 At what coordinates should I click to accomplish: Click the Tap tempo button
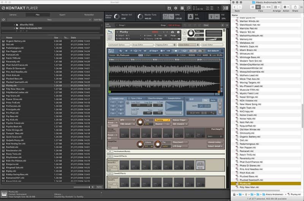click(x=171, y=17)
